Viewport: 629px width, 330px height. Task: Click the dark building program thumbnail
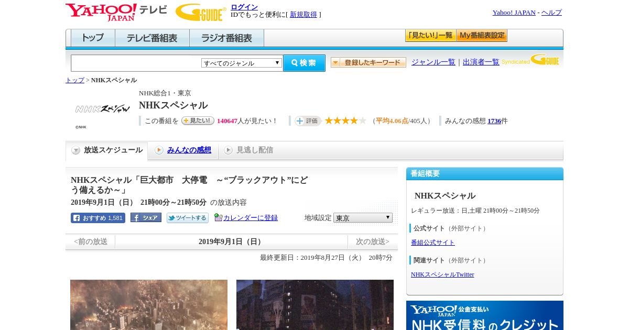point(315,305)
